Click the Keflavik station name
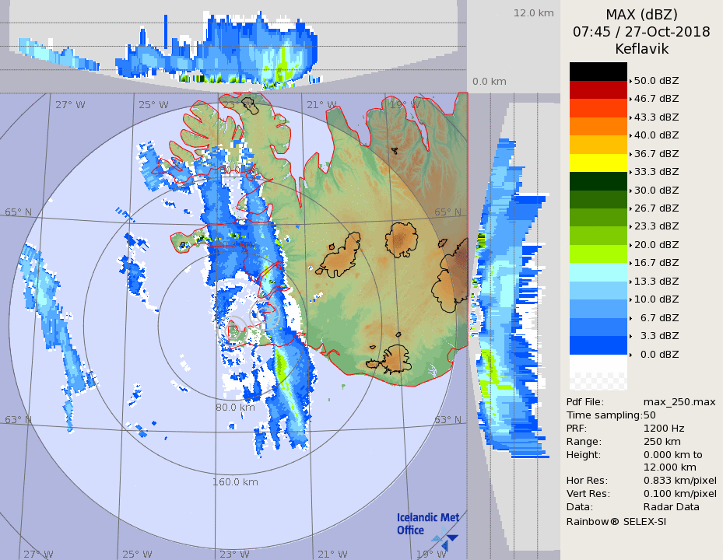 [x=641, y=49]
